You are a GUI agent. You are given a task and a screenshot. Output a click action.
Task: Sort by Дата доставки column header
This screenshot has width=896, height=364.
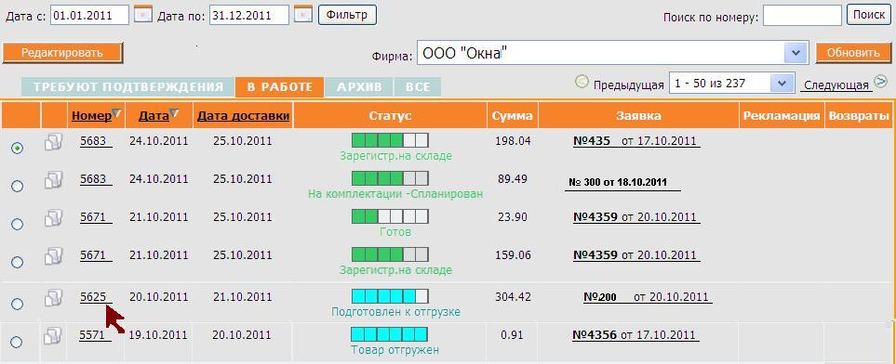coord(244,116)
